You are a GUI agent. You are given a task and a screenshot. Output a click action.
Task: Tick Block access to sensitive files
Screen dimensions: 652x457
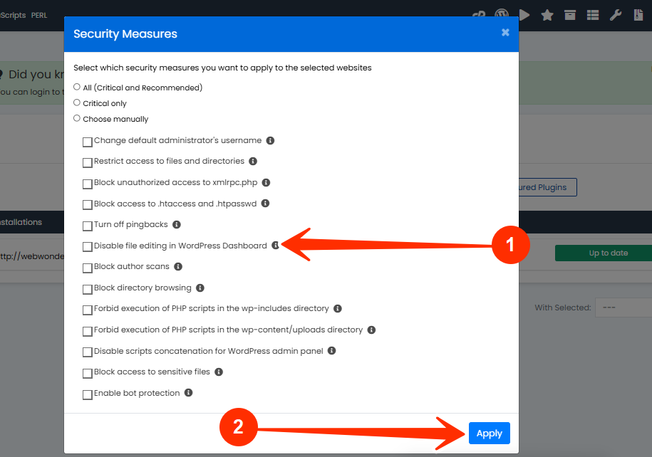pyautogui.click(x=88, y=373)
